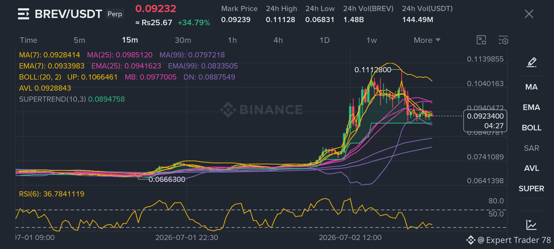Expand the More timeframes dropdown

pos(427,40)
